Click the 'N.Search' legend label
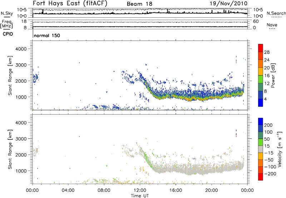The image size is (286, 198). [x=276, y=13]
